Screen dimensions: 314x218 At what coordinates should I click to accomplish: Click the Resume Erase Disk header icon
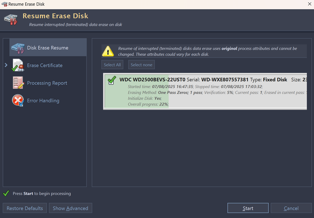tap(11, 20)
